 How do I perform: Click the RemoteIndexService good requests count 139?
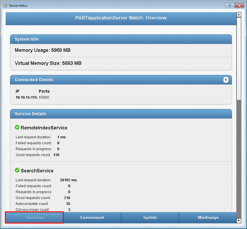(x=56, y=155)
